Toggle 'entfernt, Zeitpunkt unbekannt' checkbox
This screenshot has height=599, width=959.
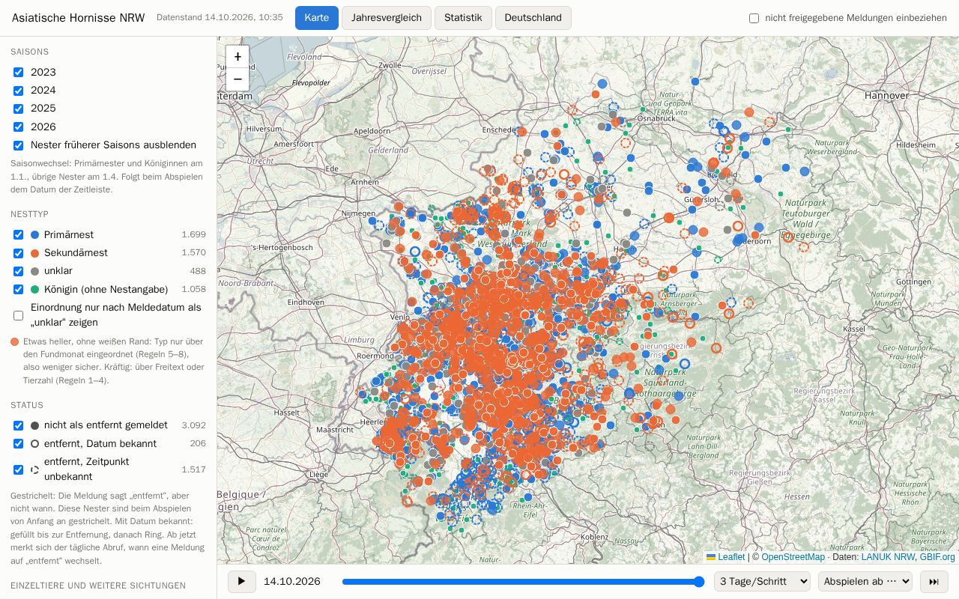point(19,469)
